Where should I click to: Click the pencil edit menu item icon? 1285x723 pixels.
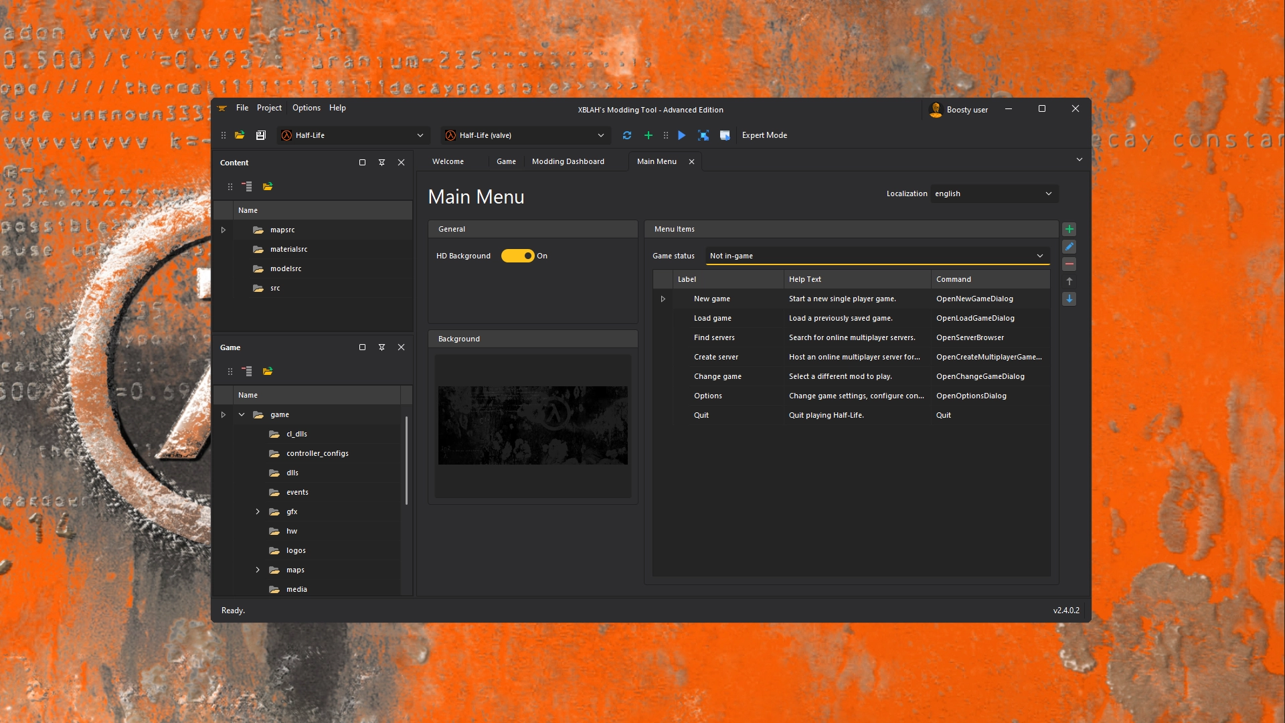[x=1069, y=246]
